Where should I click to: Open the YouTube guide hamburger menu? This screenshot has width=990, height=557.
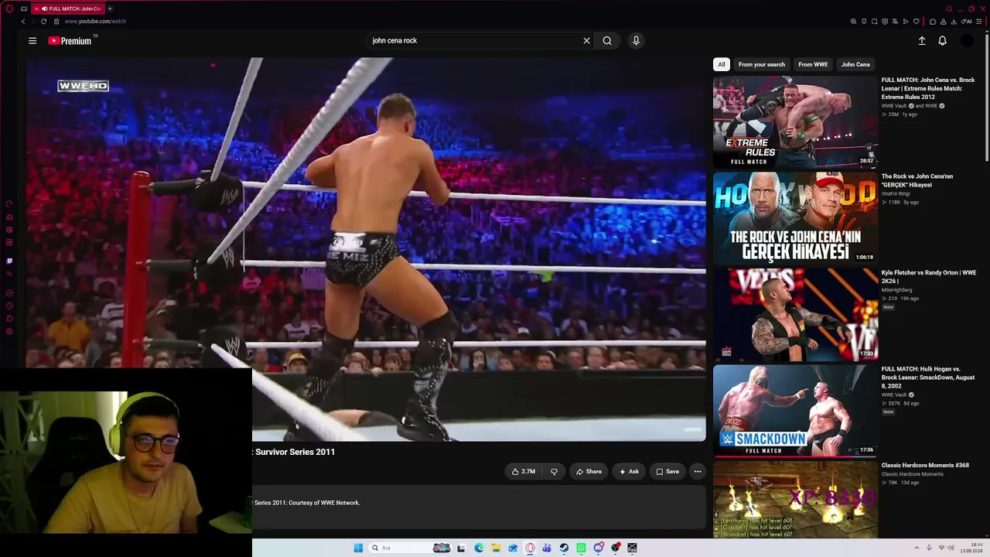pos(32,41)
